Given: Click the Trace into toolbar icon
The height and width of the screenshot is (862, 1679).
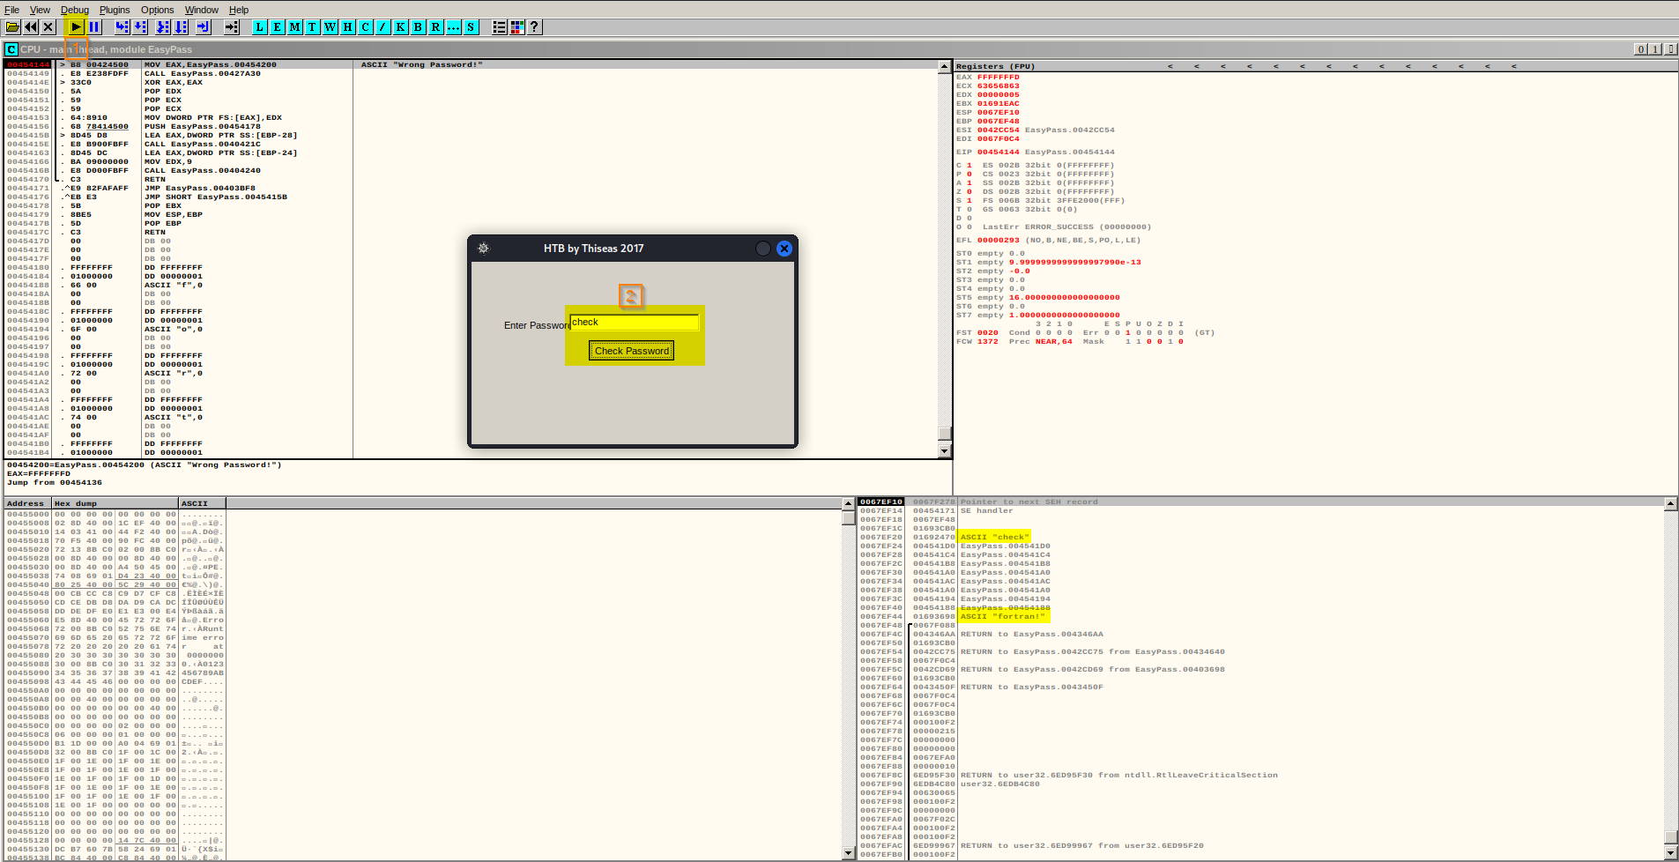Looking at the screenshot, I should [163, 27].
